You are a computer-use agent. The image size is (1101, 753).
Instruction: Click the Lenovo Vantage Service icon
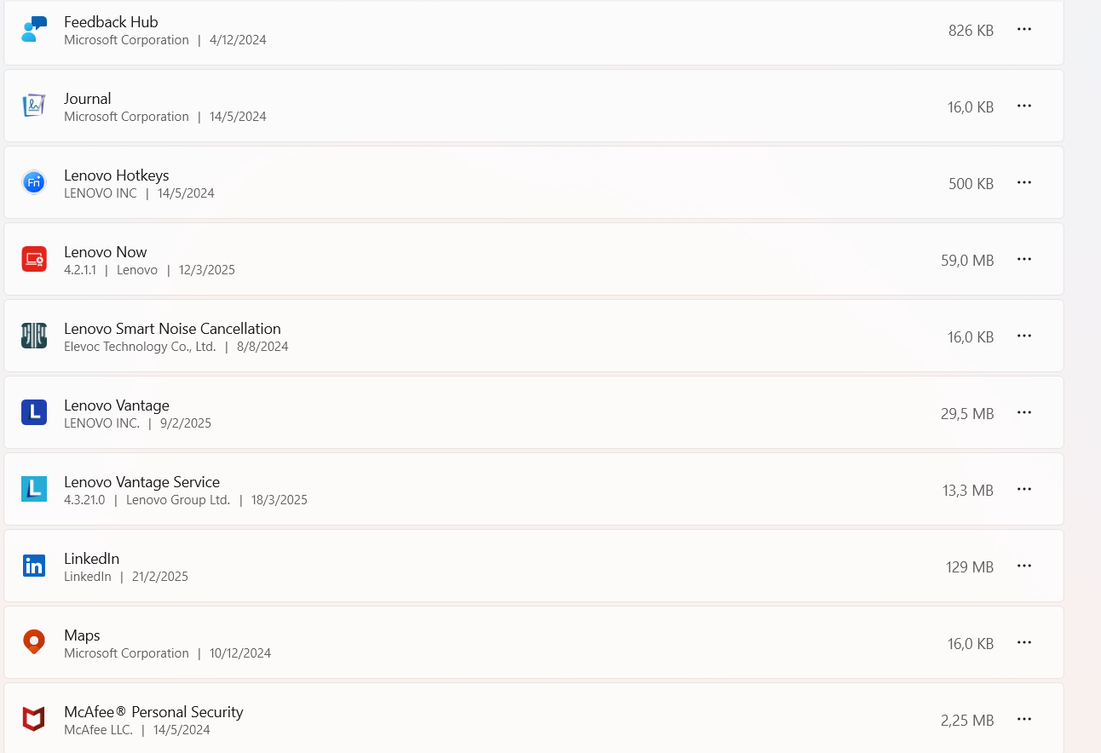34,489
